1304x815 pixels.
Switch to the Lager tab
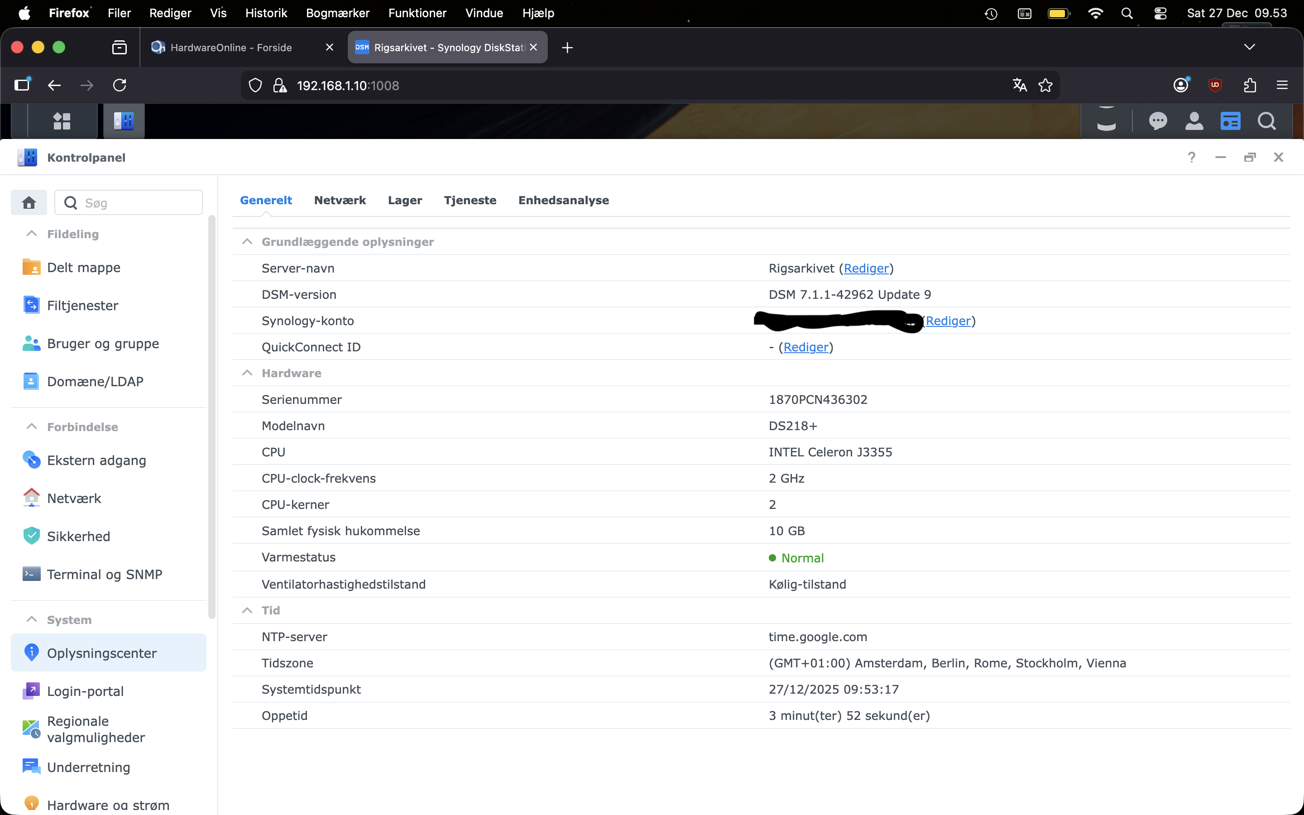405,200
